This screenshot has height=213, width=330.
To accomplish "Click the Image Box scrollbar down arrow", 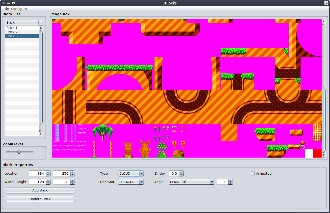I will [x=324, y=155].
